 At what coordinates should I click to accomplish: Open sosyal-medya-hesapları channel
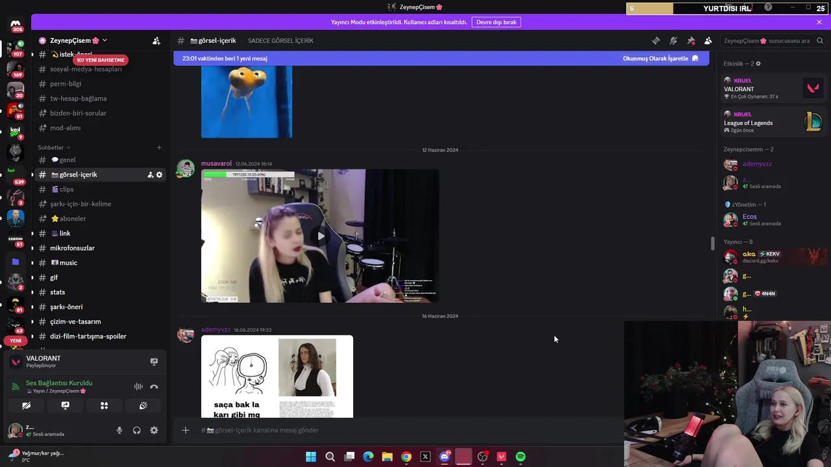click(86, 69)
